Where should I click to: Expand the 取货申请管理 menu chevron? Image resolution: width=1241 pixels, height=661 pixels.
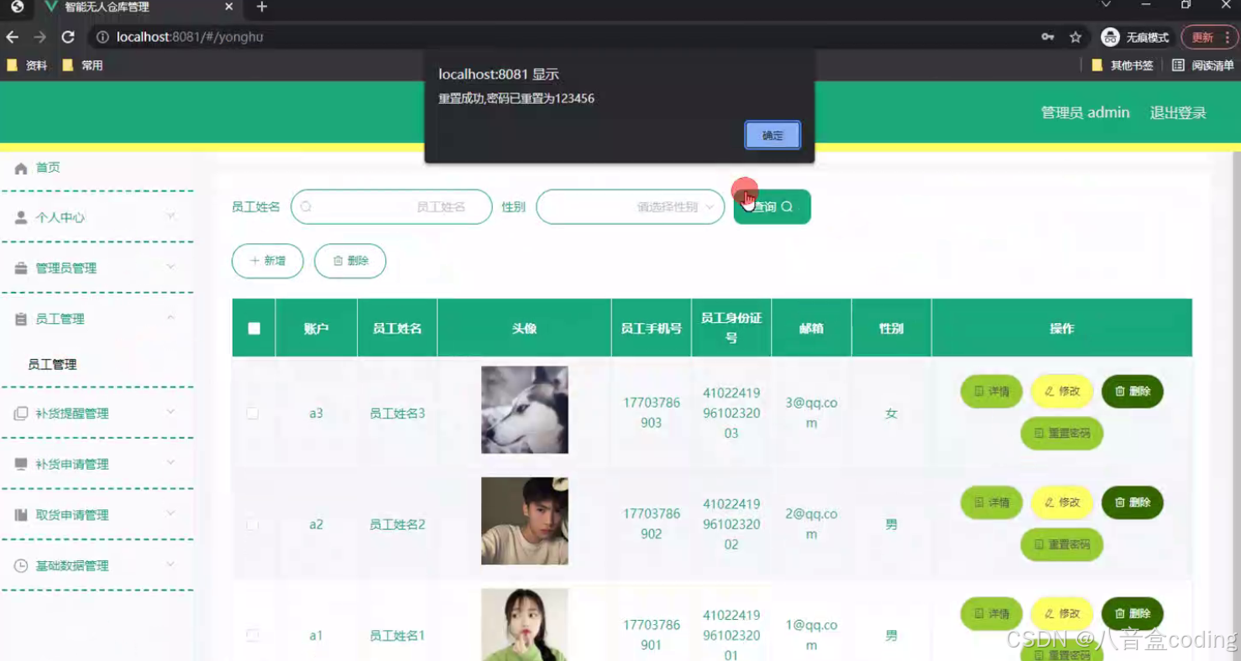tap(170, 513)
